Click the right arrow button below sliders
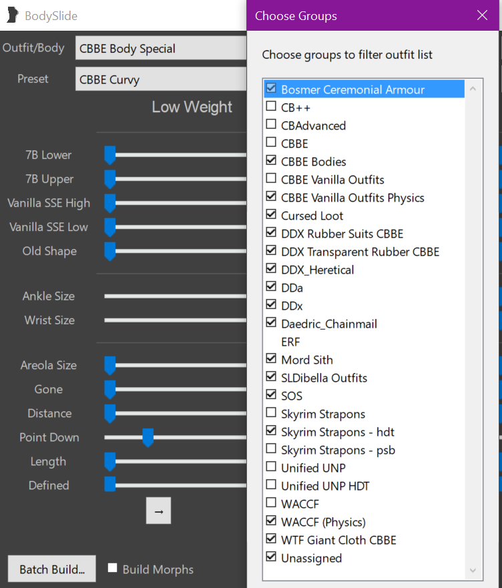502x588 pixels. (x=158, y=511)
